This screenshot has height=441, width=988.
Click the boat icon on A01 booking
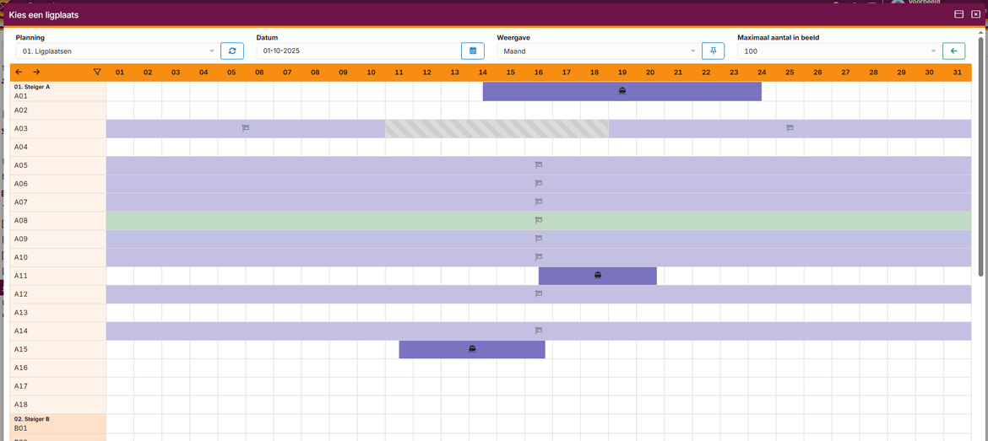622,91
